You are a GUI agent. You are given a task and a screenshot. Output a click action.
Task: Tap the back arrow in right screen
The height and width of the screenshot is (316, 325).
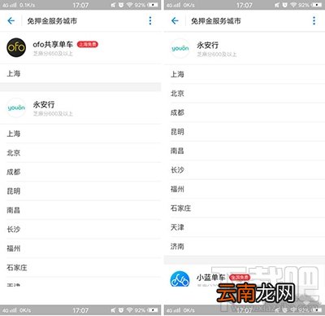pos(175,20)
